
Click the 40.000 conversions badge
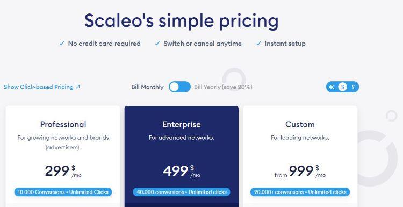click(182, 192)
